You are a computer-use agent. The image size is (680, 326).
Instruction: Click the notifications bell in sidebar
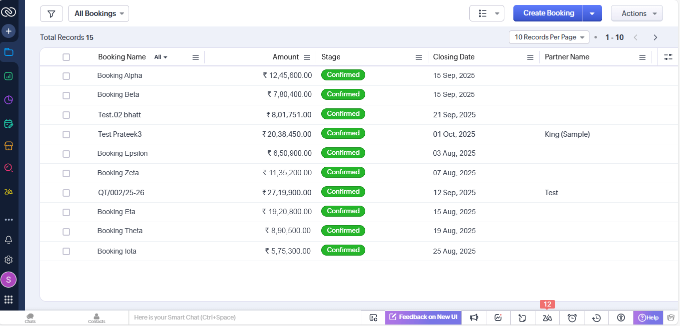pos(9,240)
